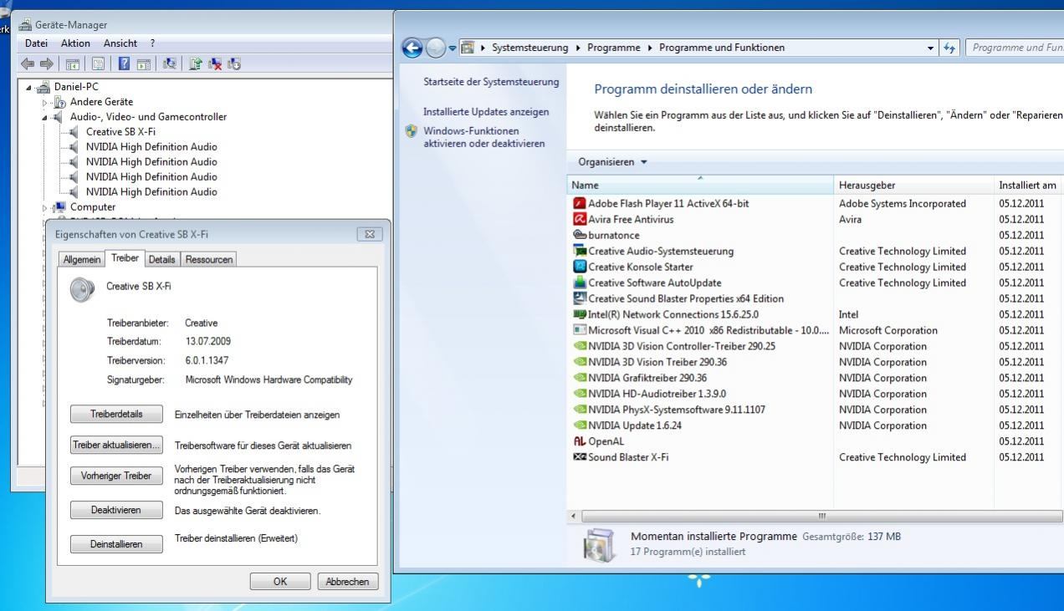
Task: Sort by the Herausgeber column header
Action: 914,184
